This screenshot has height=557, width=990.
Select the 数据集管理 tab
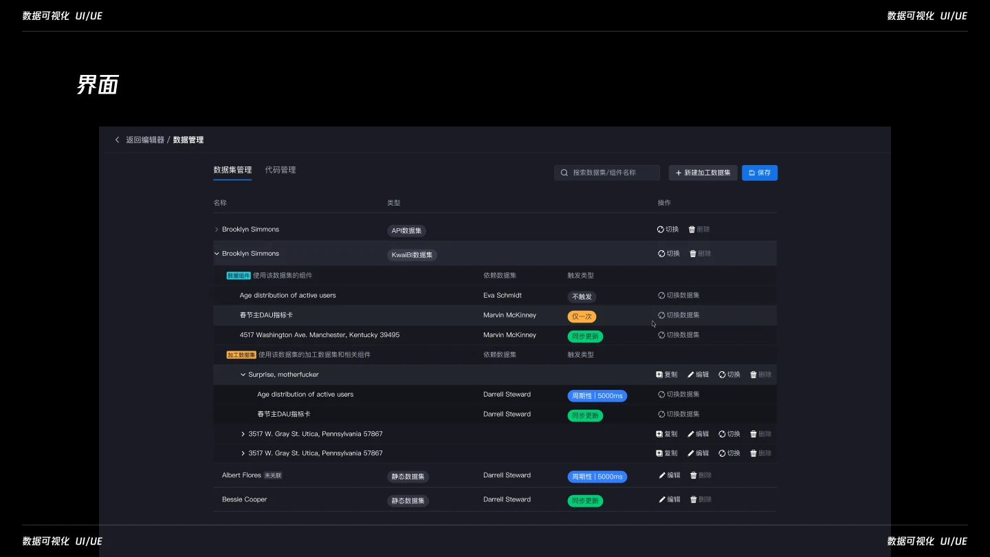pyautogui.click(x=232, y=170)
